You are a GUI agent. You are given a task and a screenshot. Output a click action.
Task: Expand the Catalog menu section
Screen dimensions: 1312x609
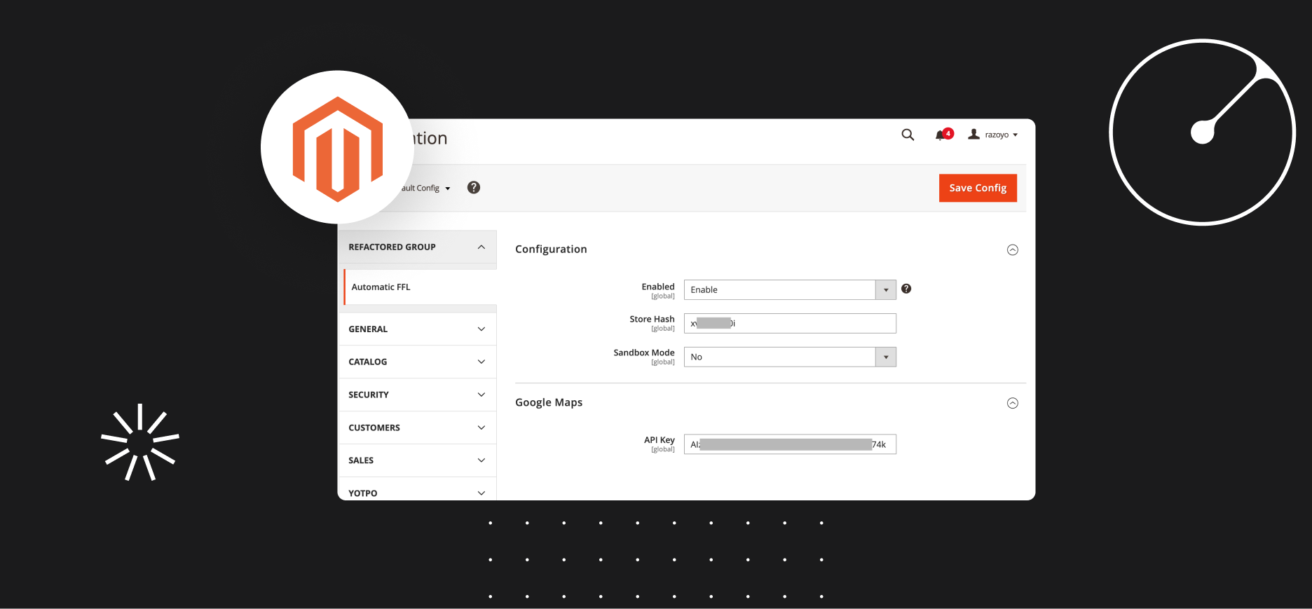click(418, 362)
